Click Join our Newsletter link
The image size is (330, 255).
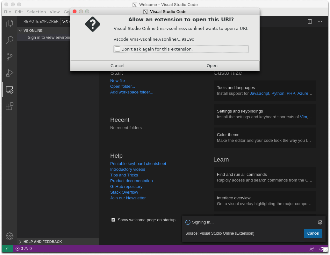click(x=128, y=198)
